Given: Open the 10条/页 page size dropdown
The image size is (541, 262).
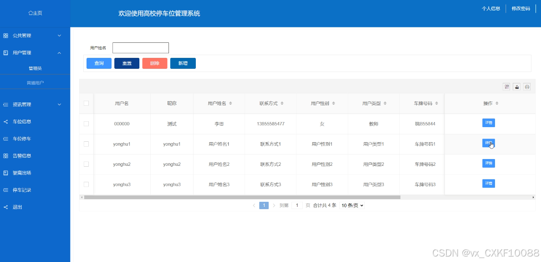Looking at the screenshot, I should coord(352,205).
